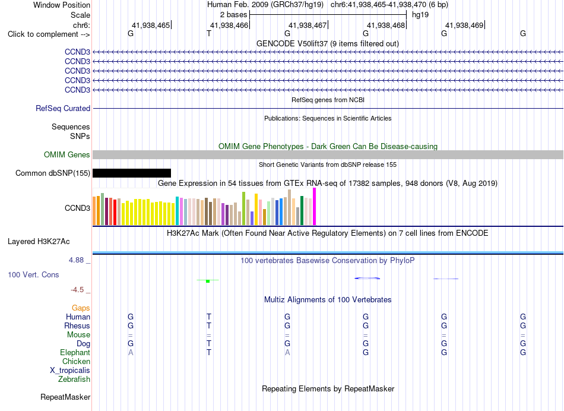Click the blue Layered H3K27Ac signal line
Image resolution: width=564 pixels, height=411 pixels.
[x=328, y=253]
